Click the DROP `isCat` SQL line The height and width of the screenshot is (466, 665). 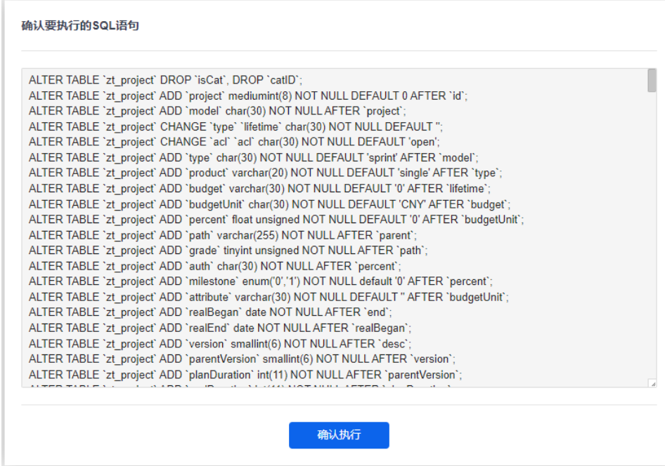coord(165,80)
